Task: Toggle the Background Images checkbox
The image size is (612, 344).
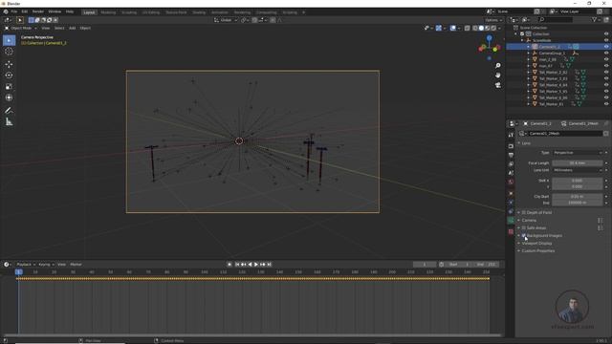Action: [524, 236]
